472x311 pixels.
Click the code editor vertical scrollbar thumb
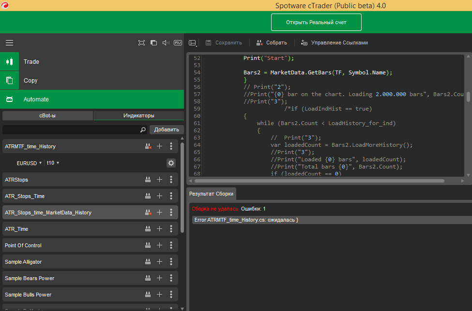(468, 97)
